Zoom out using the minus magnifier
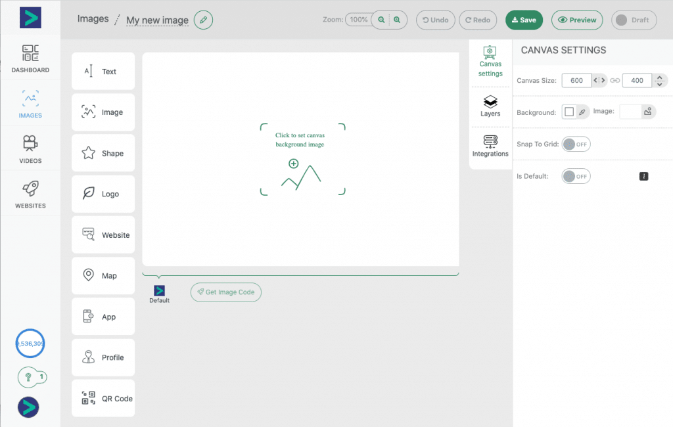The height and width of the screenshot is (427, 673). click(x=381, y=20)
